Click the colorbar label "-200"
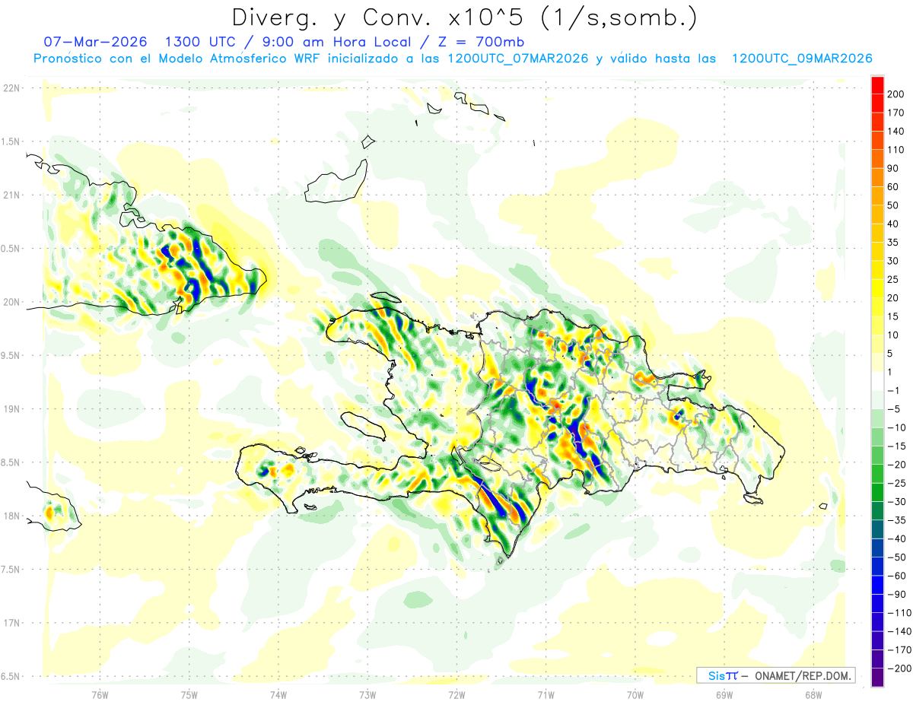 coord(899,668)
